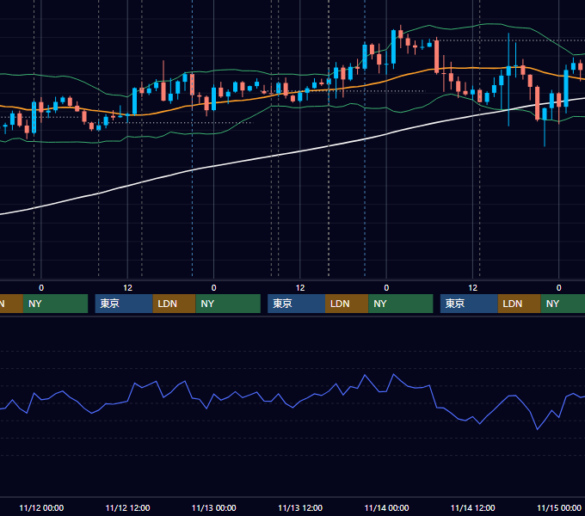Select the 東京 session block before 11/12 12:00

click(124, 304)
